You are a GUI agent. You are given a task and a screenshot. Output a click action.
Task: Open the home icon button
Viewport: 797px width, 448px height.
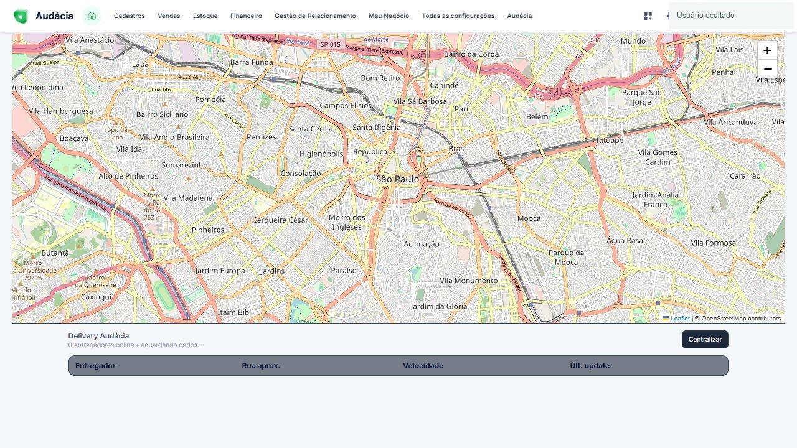click(x=92, y=16)
